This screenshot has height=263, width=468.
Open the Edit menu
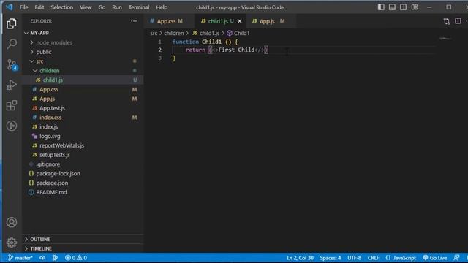point(39,7)
